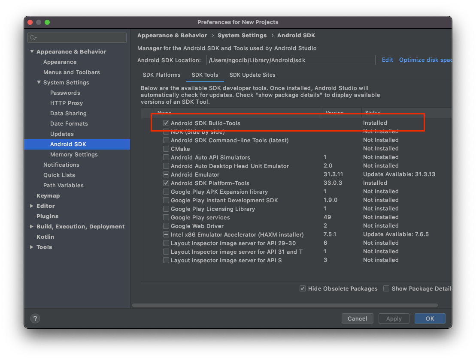Select the SDK Tools tab
476x360 pixels.
(205, 75)
